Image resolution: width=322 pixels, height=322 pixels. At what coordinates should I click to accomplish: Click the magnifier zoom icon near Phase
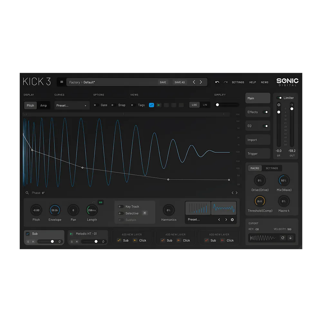click(27, 193)
